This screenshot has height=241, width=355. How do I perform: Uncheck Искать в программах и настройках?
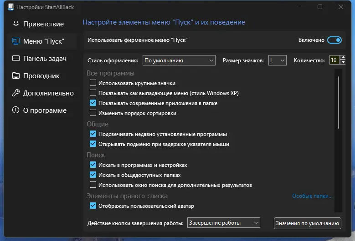pos(93,165)
